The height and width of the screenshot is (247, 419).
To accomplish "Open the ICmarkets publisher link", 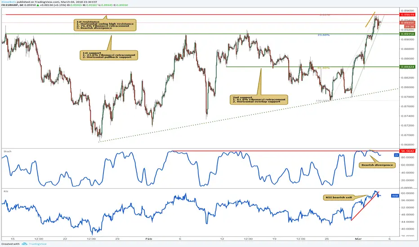I will [x=9, y=2].
